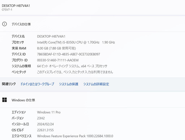This screenshot has height=140, width=185.
Task: Click the プロダクト ID label
Action: 20,60
